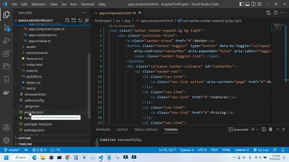Collapse all folders in Explorer

[x=87, y=20]
